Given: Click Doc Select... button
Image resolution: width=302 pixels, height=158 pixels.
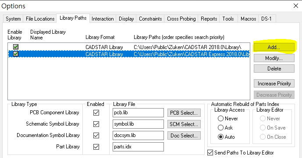Looking at the screenshot, I should pyautogui.click(x=184, y=136).
